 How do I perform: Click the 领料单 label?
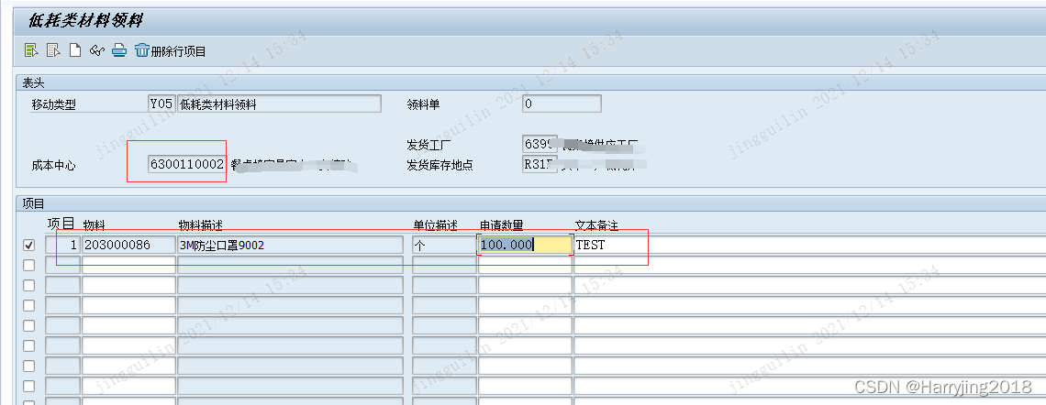pos(423,104)
